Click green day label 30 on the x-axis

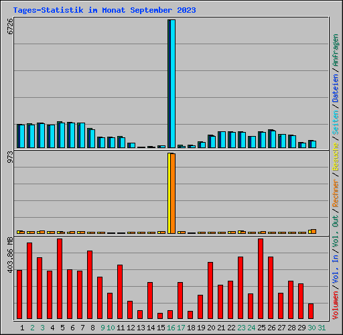312,328
